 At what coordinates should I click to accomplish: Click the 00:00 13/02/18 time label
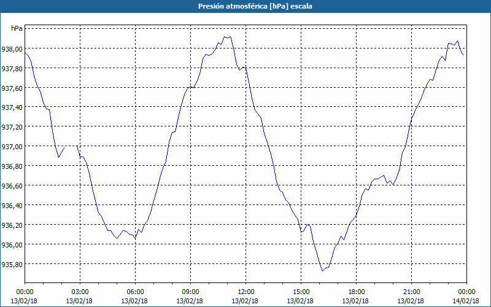pos(25,297)
